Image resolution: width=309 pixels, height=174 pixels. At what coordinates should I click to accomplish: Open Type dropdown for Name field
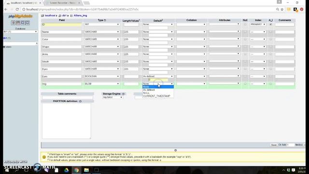(102, 32)
